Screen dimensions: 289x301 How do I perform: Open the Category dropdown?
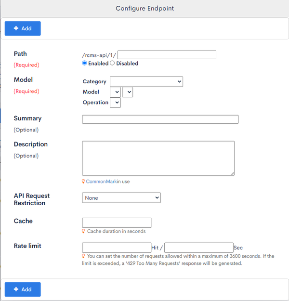(x=146, y=81)
